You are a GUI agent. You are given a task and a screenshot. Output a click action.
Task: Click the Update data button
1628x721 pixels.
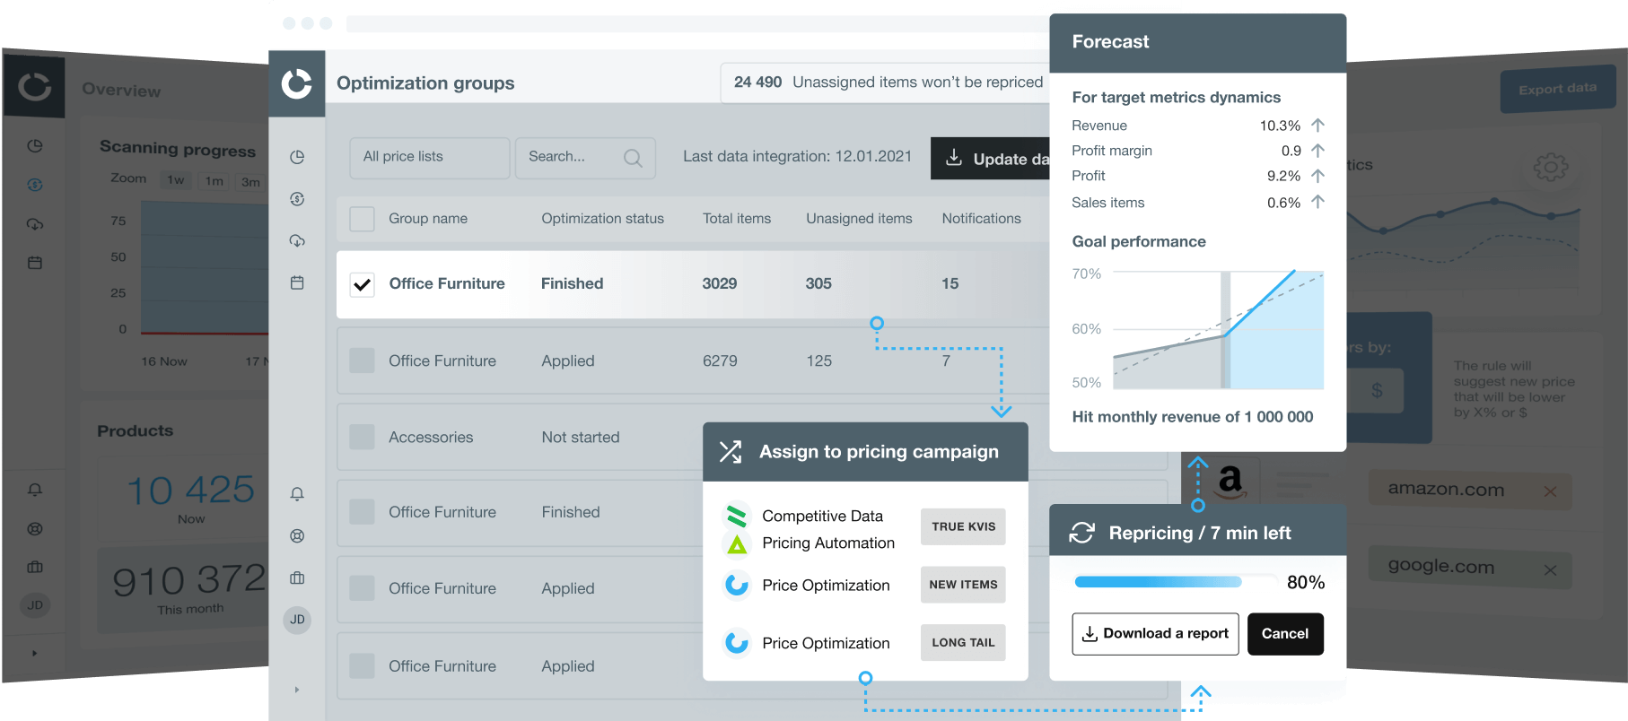click(990, 159)
